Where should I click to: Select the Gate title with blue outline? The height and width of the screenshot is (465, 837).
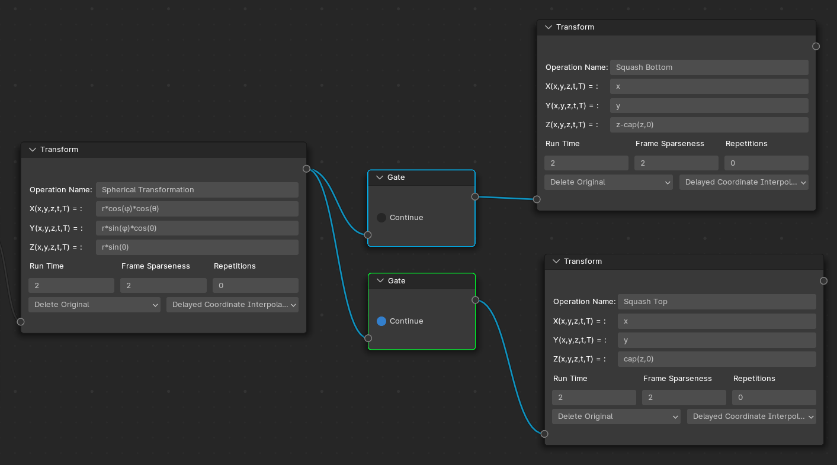point(396,177)
